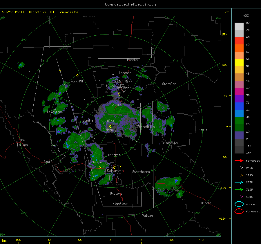
Task: Click the cyan current ellipse symbol
Action: pos(239,204)
